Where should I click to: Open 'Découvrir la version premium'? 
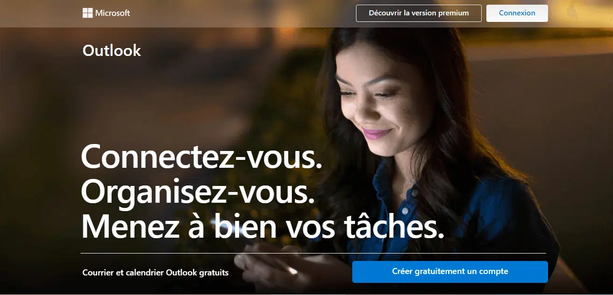coord(419,13)
